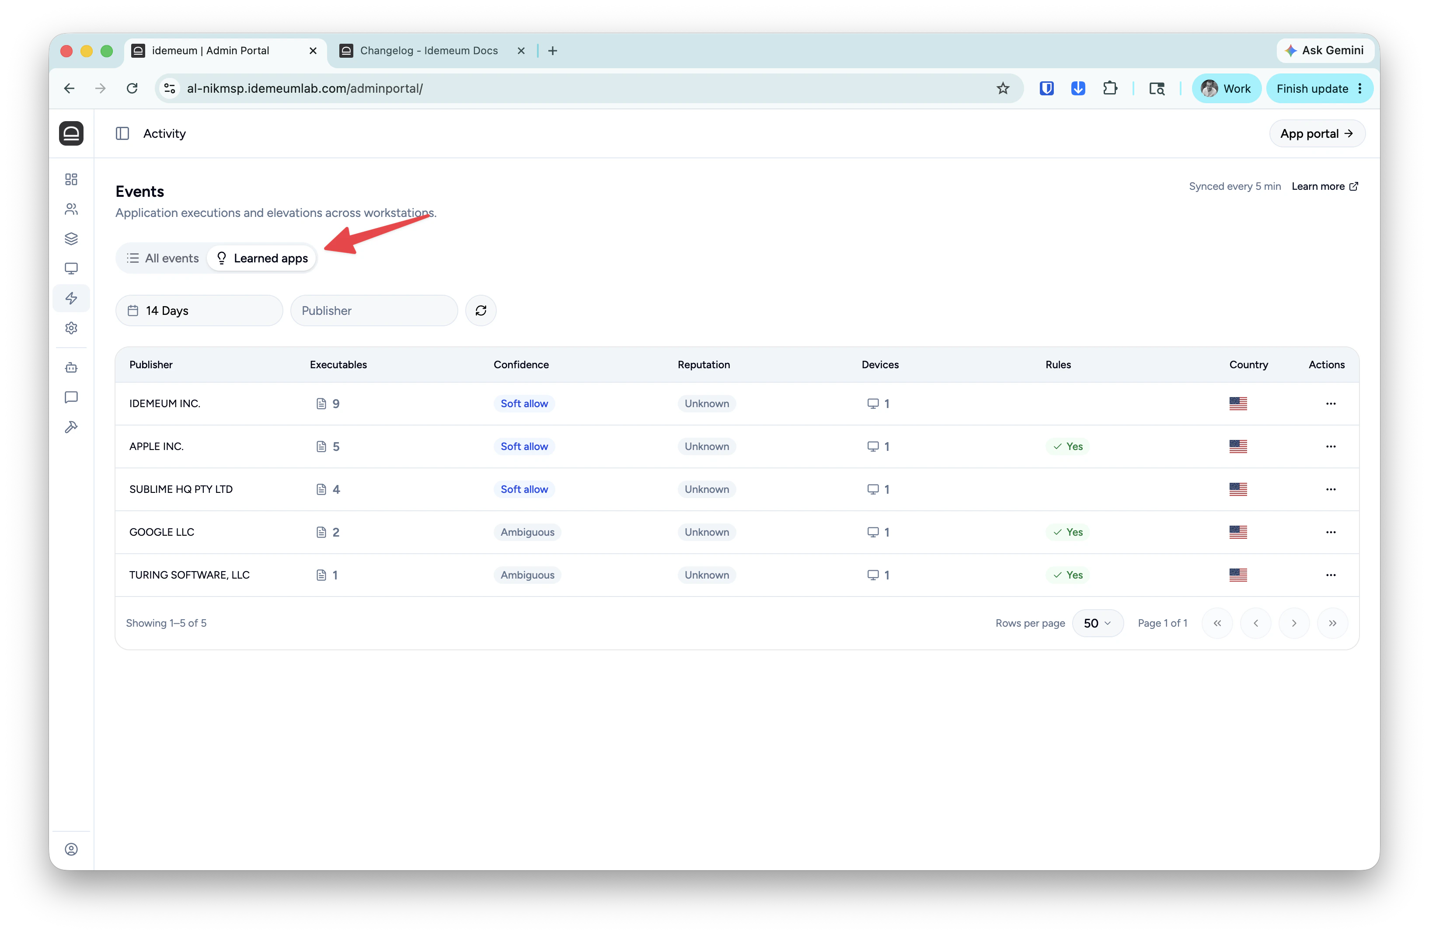Viewport: 1429px width, 935px height.
Task: Open actions menu for TURING SOFTWARE, LLC
Action: (1331, 575)
